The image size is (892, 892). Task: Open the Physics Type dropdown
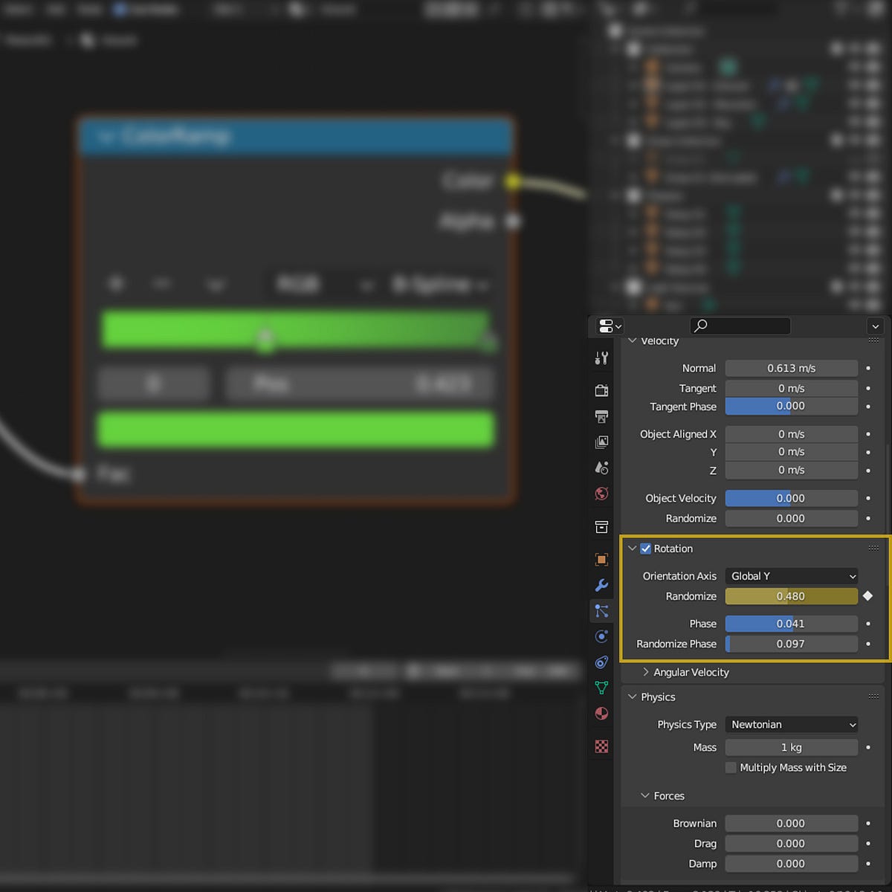(x=791, y=724)
